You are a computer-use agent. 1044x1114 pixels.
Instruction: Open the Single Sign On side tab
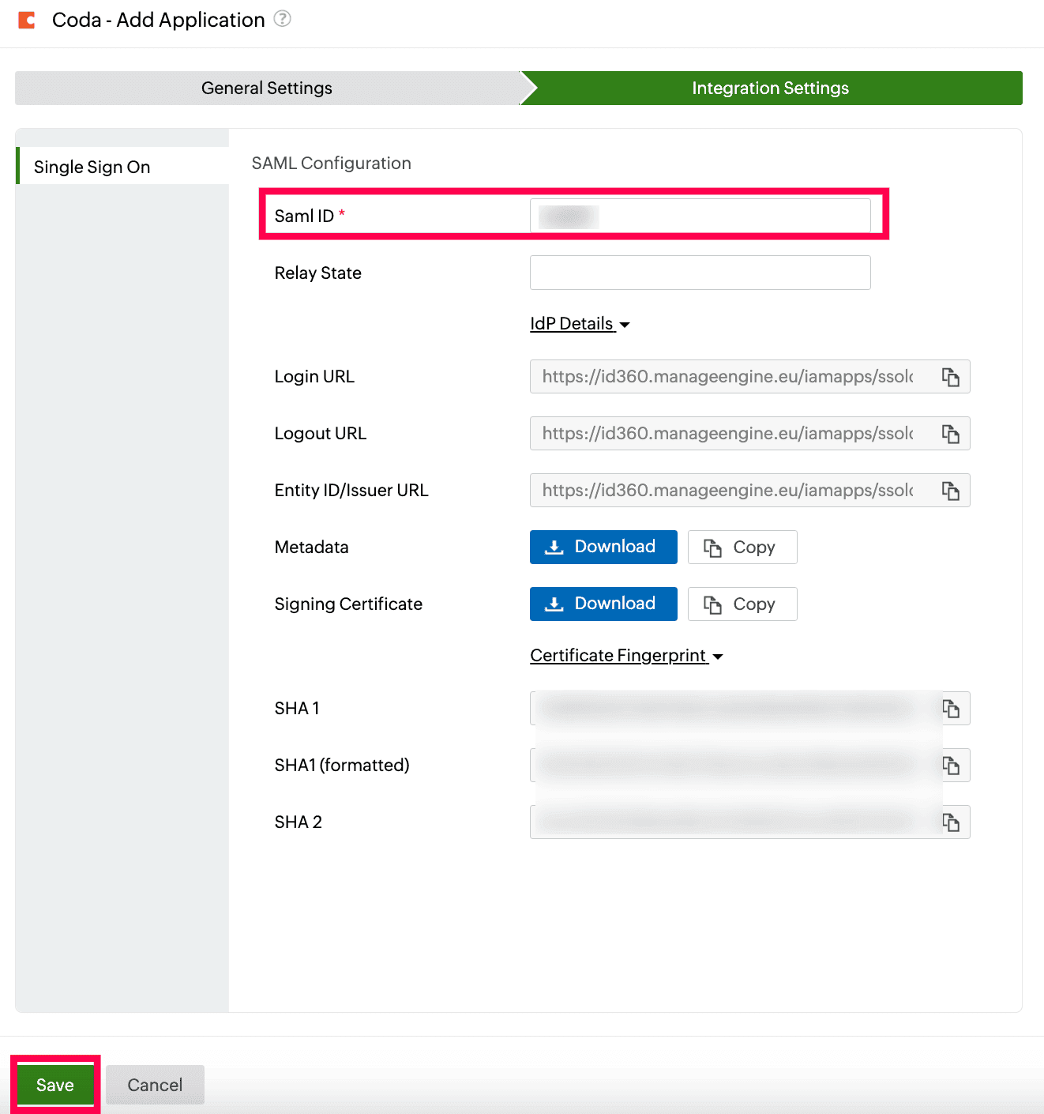click(122, 166)
